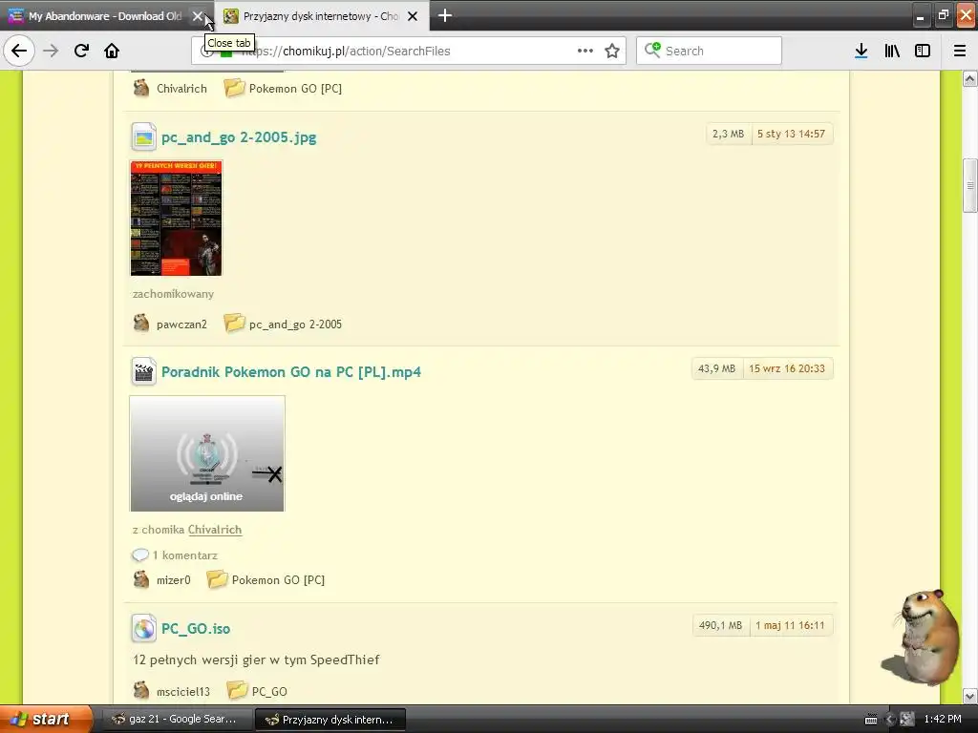978x733 pixels.
Task: Click the animated hamster mascot
Action: point(922,637)
